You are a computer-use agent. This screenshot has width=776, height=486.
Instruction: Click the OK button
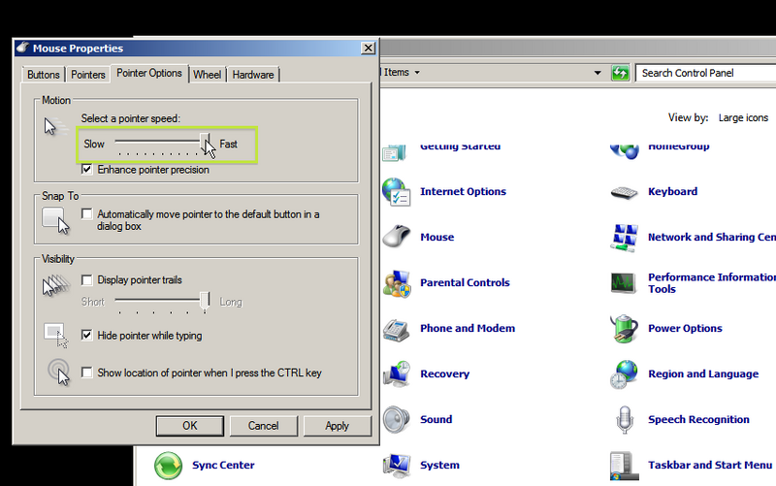190,426
